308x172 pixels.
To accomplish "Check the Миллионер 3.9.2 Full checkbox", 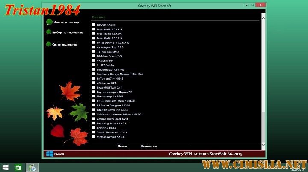I will pos(93,96).
